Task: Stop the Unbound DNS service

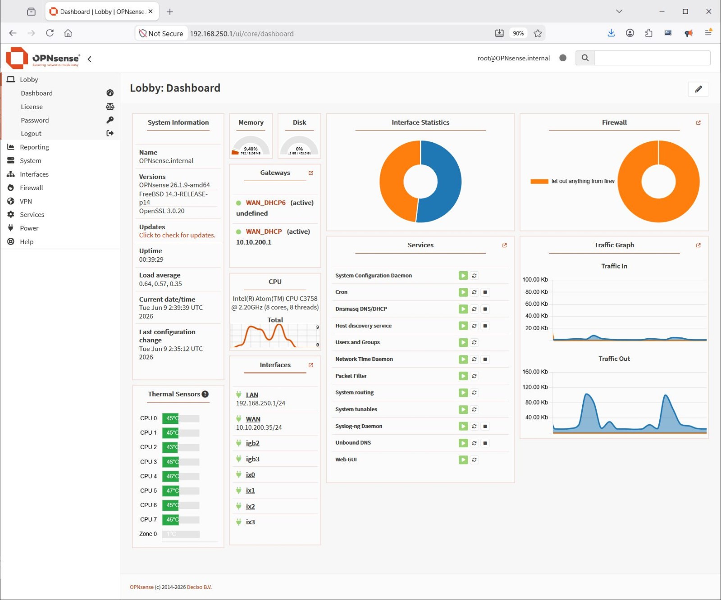Action: click(485, 443)
